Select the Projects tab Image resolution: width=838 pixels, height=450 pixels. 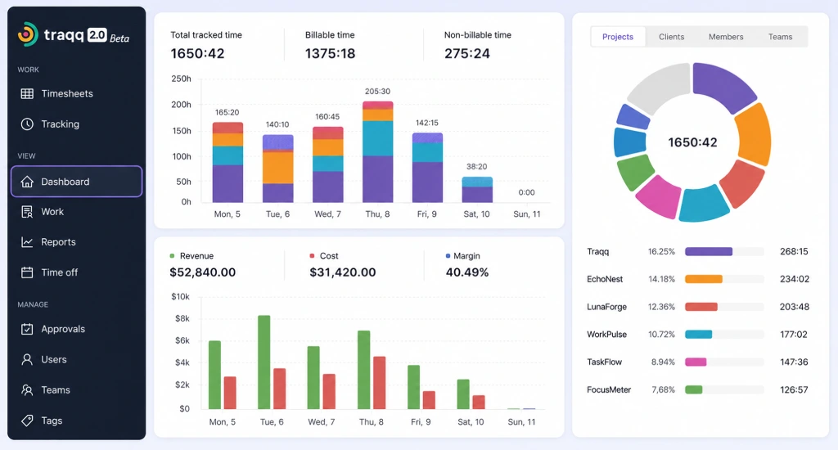(618, 37)
